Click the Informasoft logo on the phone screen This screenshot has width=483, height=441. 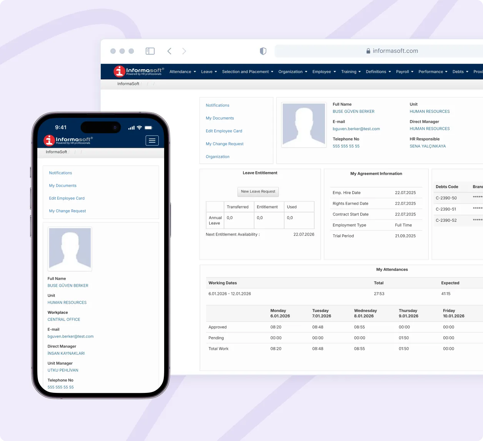coord(67,140)
